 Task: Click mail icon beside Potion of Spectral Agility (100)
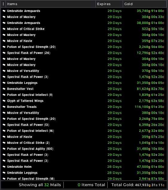tap(4, 149)
